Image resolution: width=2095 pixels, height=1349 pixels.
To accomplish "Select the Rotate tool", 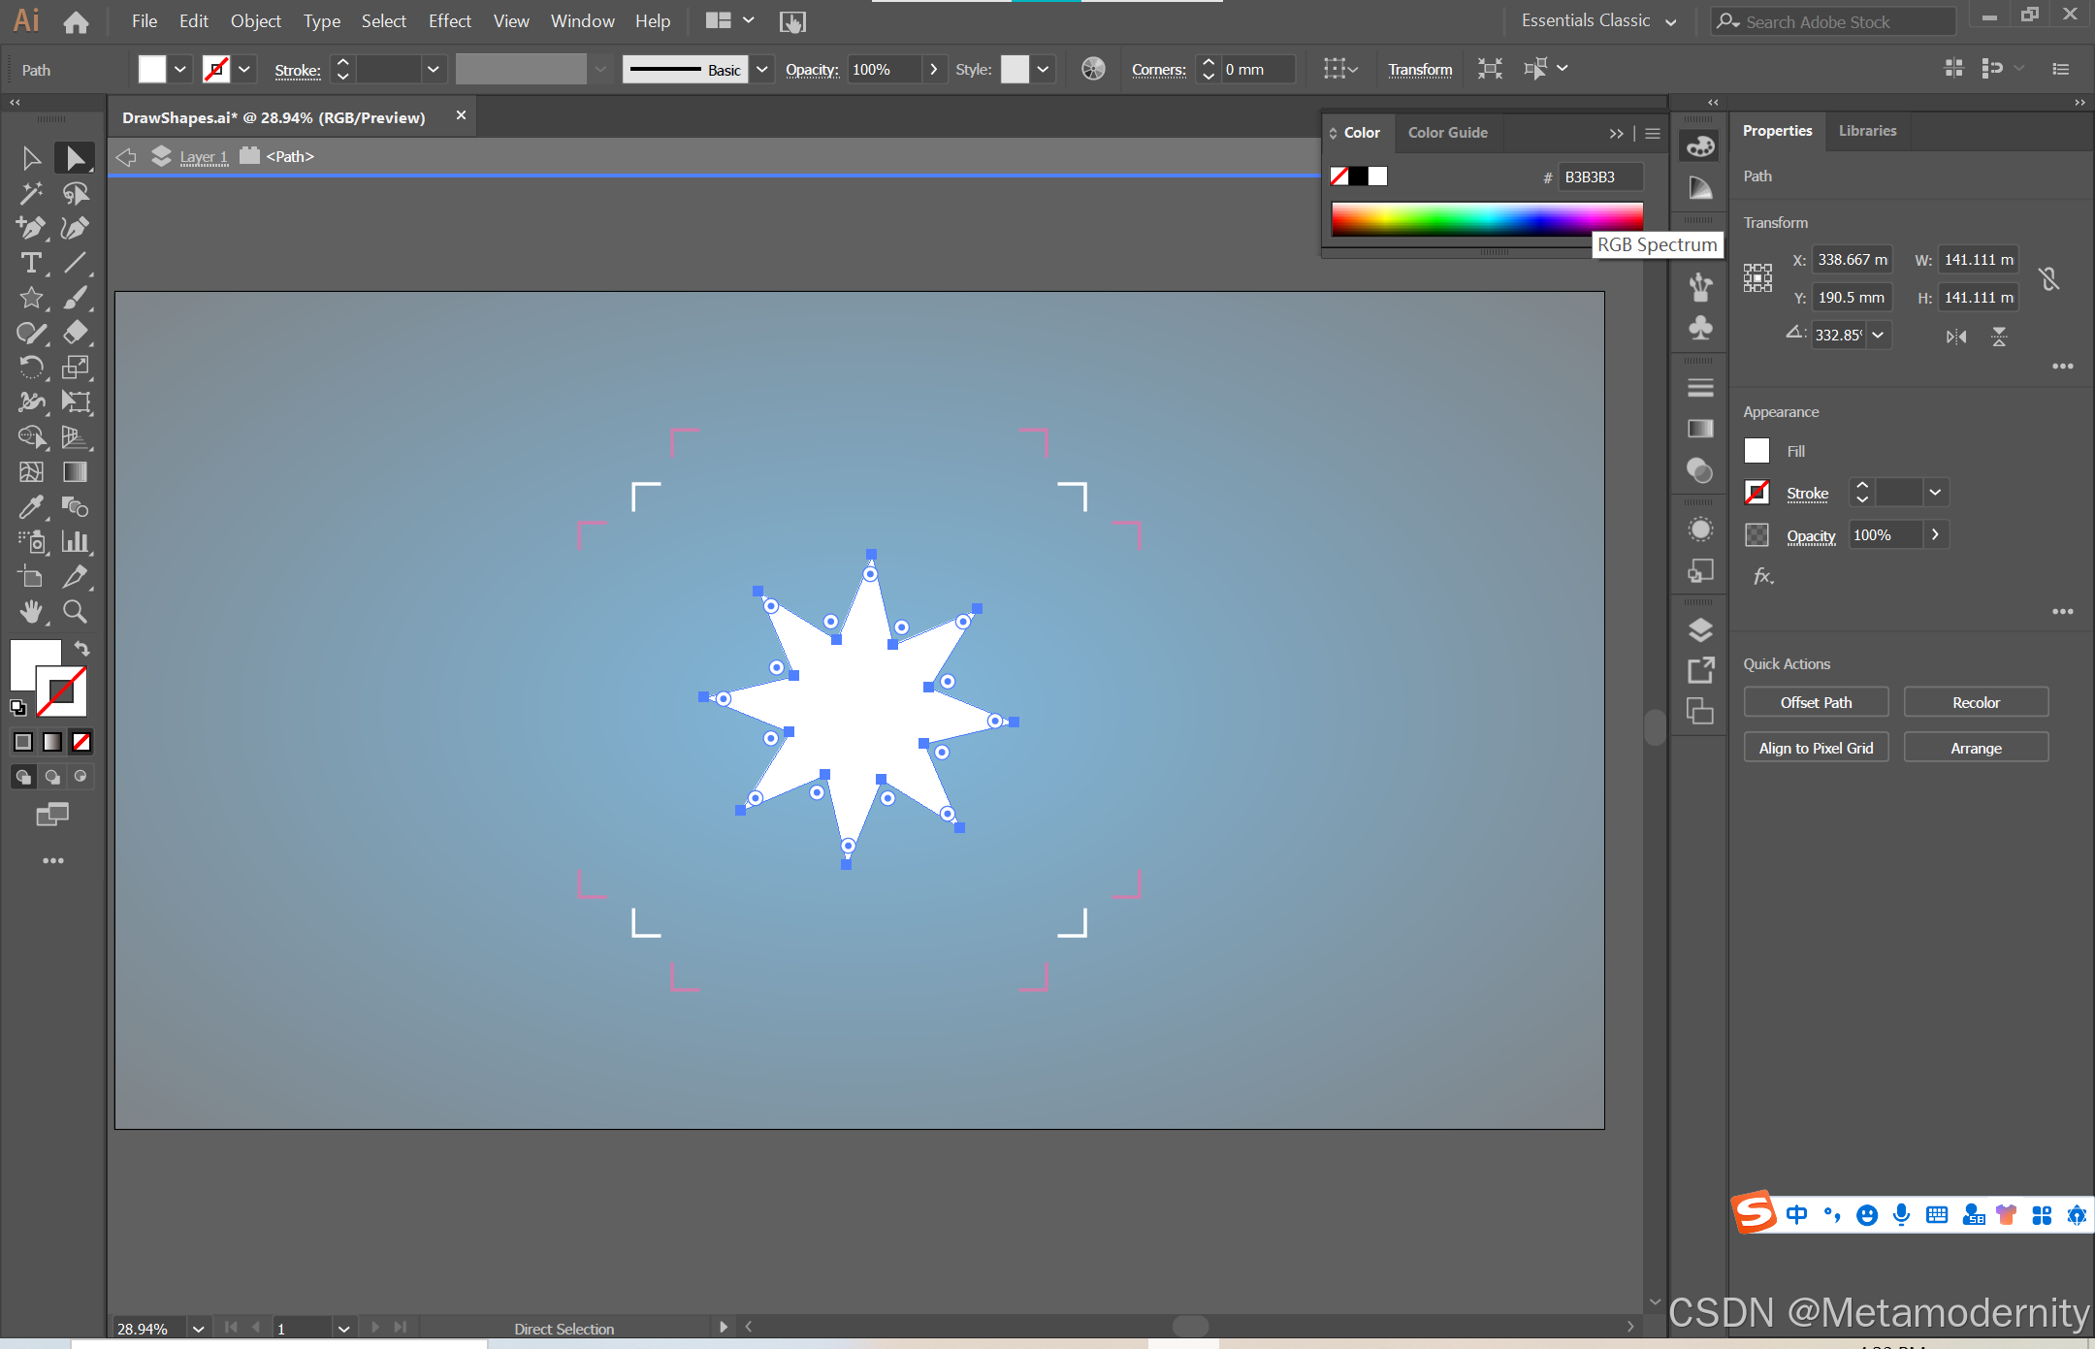I will [31, 368].
